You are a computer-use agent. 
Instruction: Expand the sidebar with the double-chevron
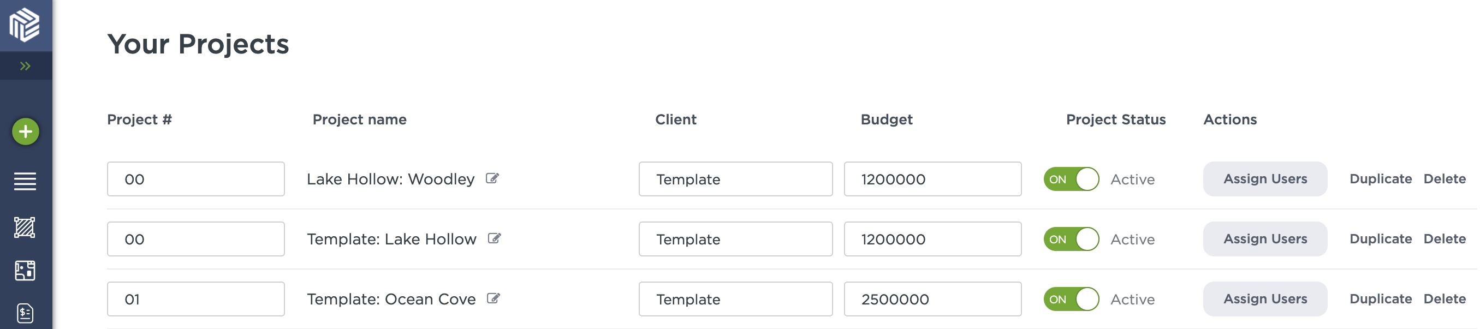pos(25,66)
